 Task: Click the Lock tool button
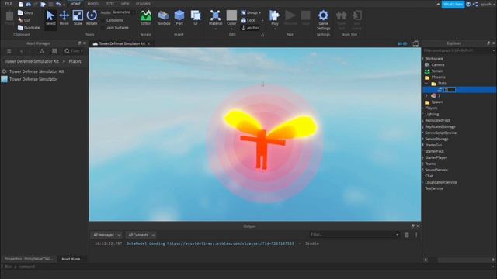(x=248, y=20)
